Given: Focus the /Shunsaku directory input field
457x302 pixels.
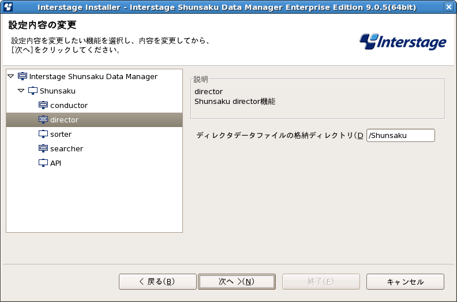Looking at the screenshot, I should (400, 135).
